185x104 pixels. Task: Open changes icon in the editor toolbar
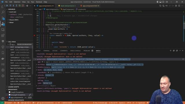click(163, 6)
